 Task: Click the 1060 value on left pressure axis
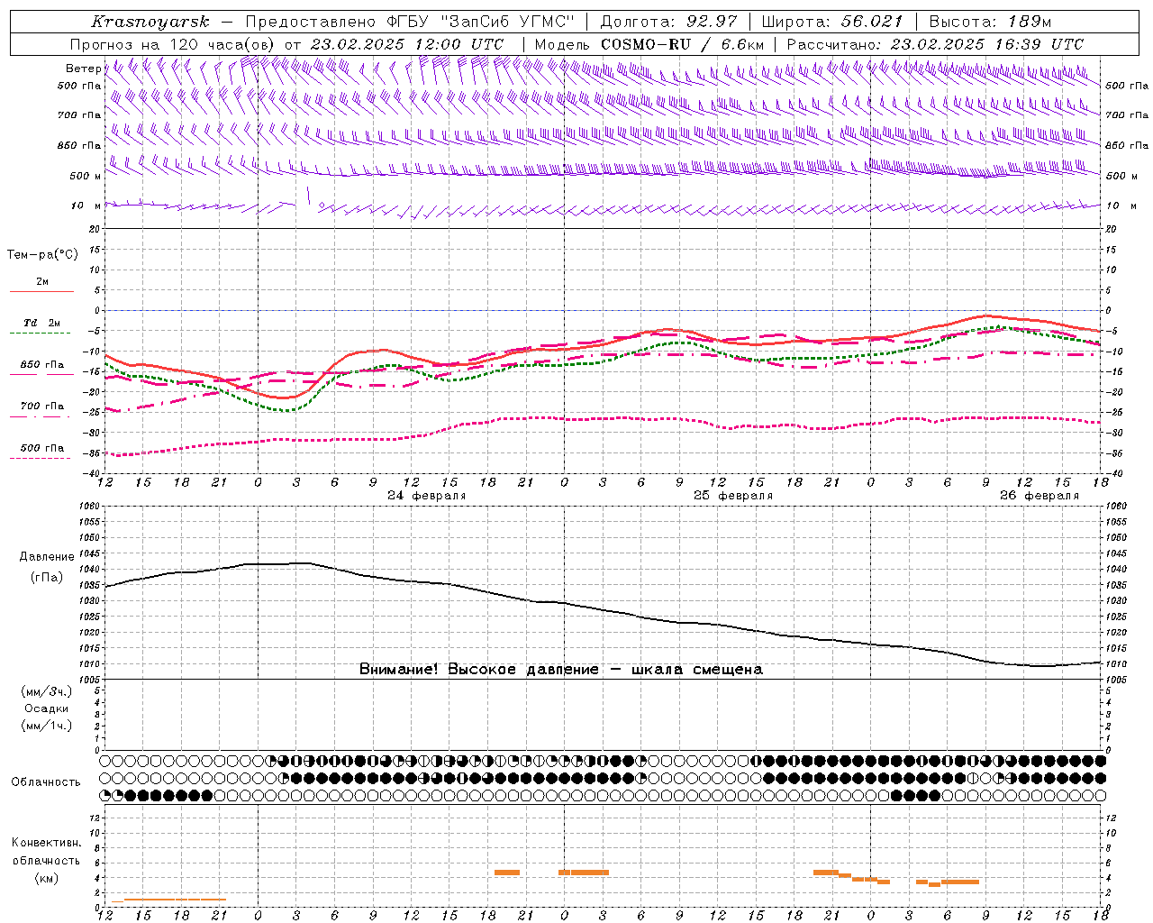point(90,506)
